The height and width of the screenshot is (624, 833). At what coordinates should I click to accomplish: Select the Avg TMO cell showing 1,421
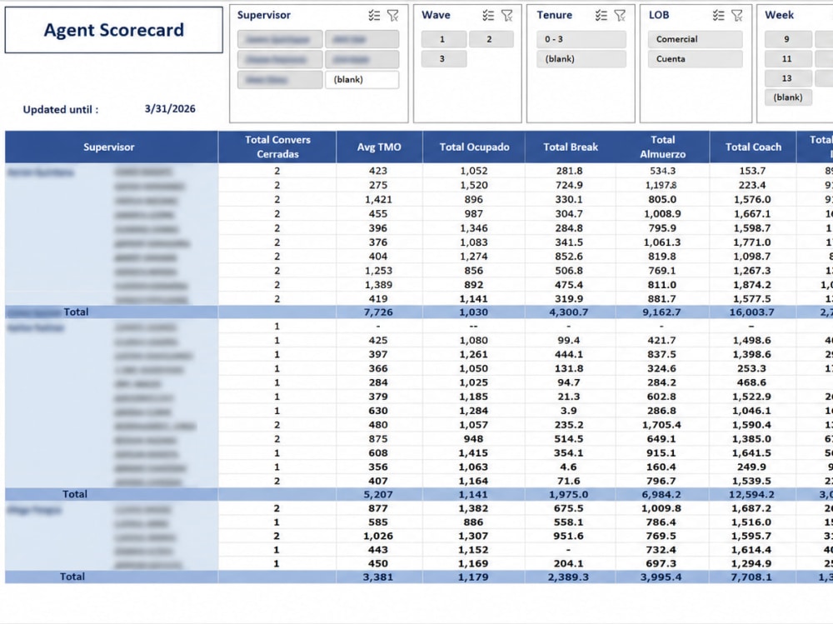[378, 200]
